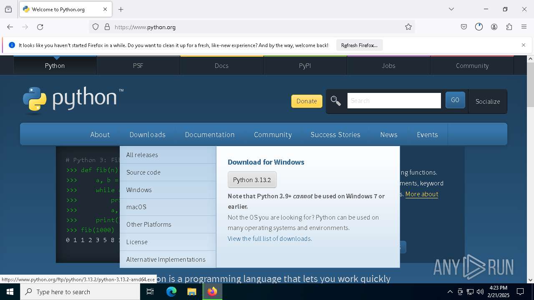Click the yellow Donate button
Viewport: 534px width, 300px height.
pyautogui.click(x=307, y=101)
